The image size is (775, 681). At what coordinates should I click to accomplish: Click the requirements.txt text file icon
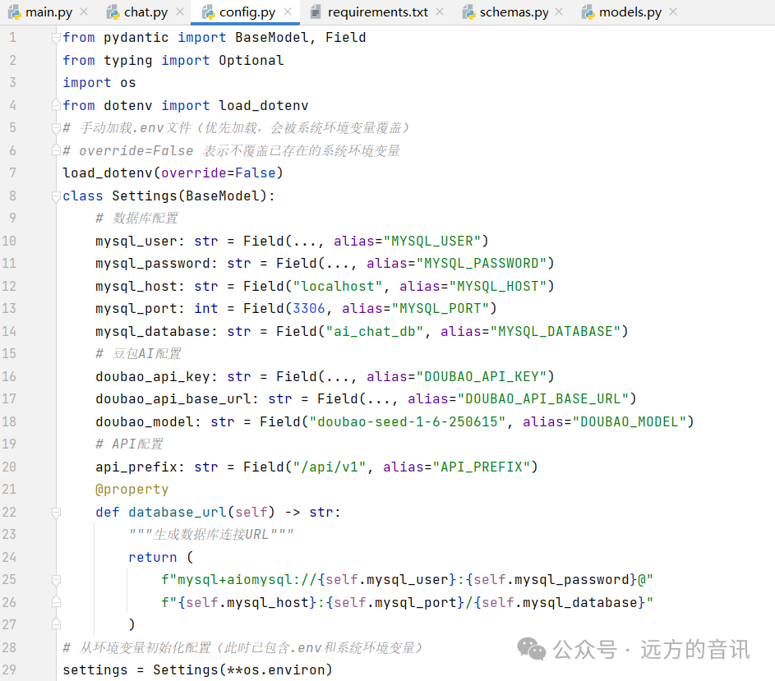[x=316, y=12]
